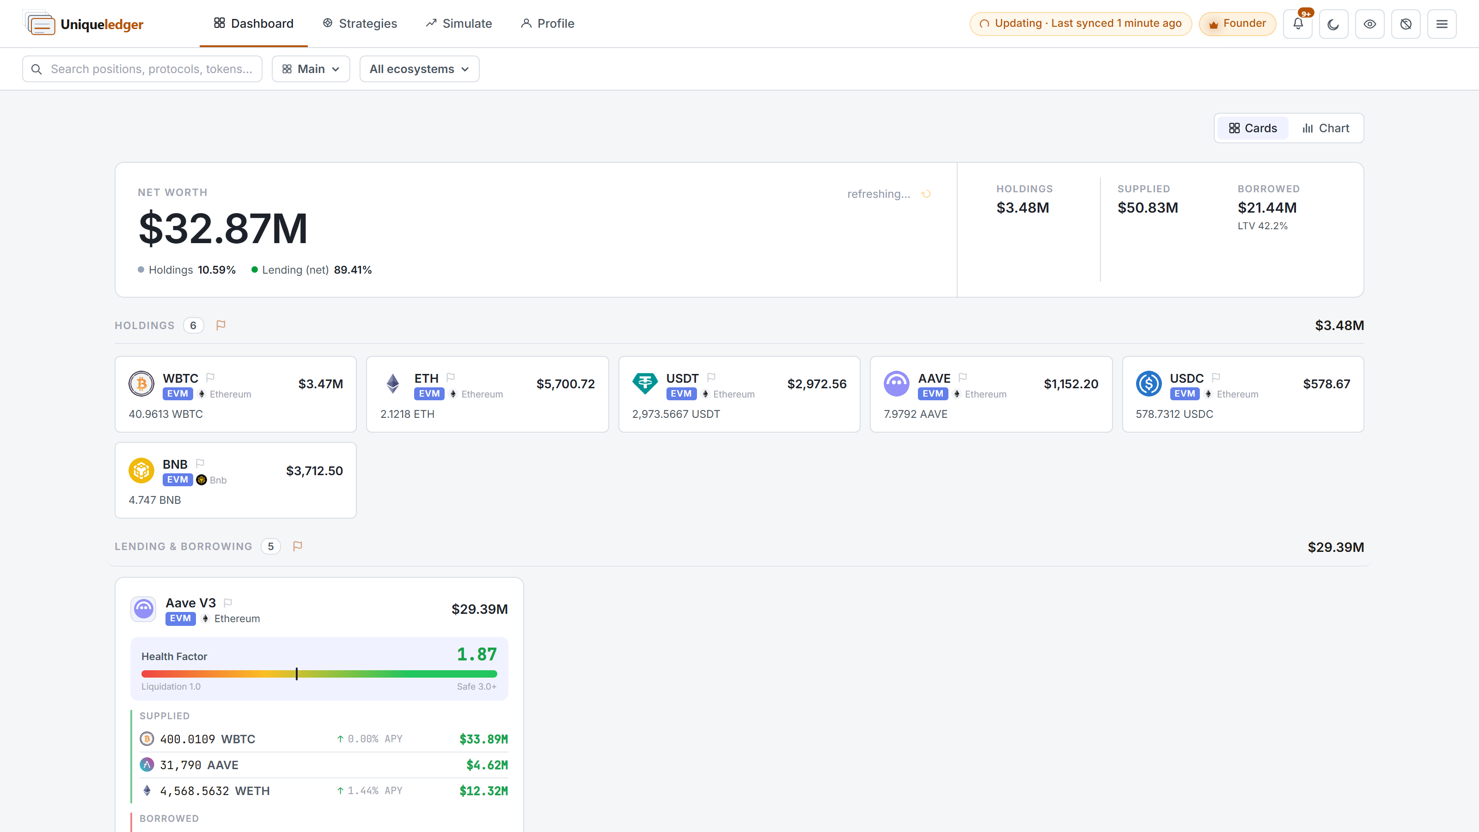The width and height of the screenshot is (1479, 832).
Task: Click the 1.44% APY on WETH row
Action: (x=370, y=791)
